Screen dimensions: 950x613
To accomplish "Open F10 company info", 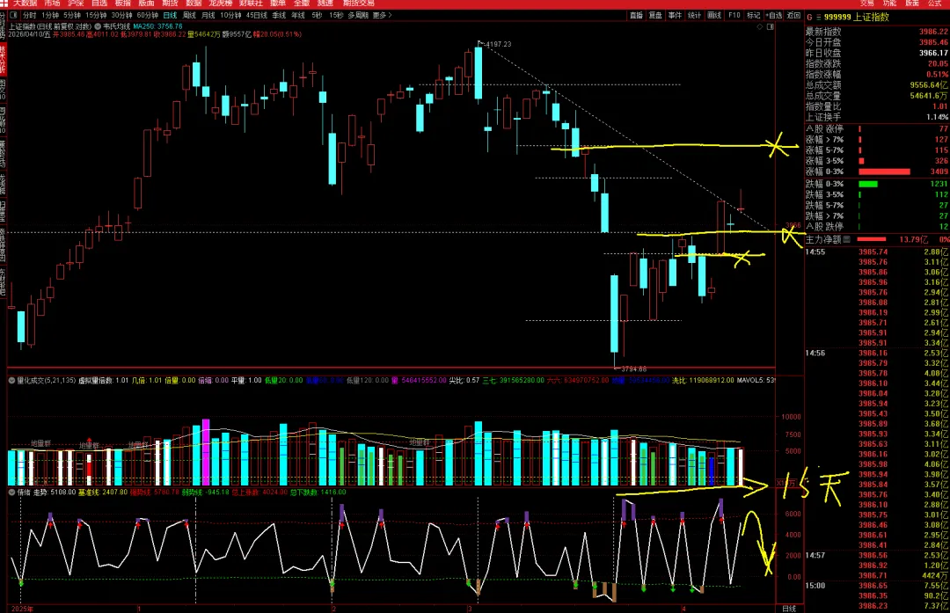I will [734, 15].
